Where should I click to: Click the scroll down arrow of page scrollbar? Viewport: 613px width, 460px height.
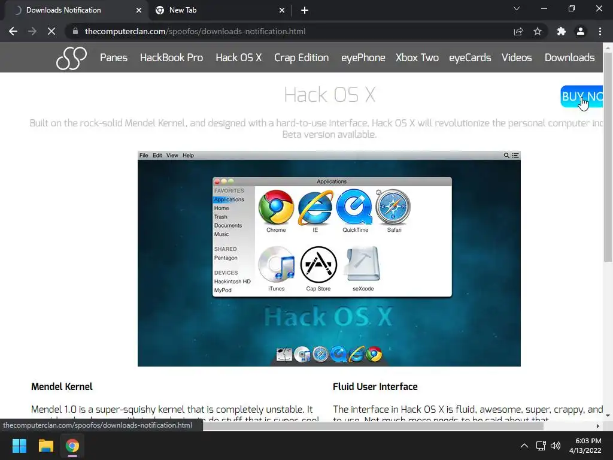[608, 416]
